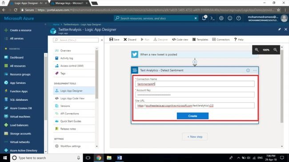Click in Connection Name field

pos(195,84)
